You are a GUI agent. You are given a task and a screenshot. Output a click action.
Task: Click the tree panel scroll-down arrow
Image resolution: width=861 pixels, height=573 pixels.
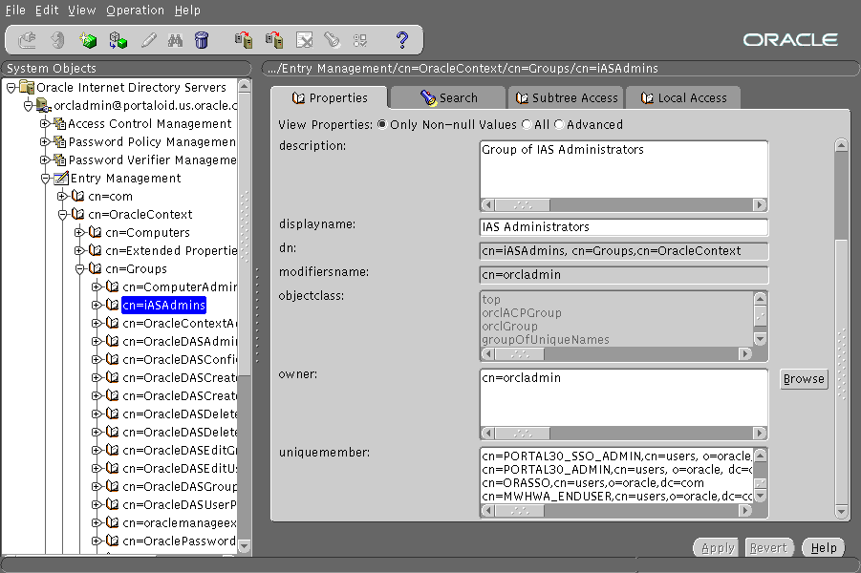pos(245,546)
